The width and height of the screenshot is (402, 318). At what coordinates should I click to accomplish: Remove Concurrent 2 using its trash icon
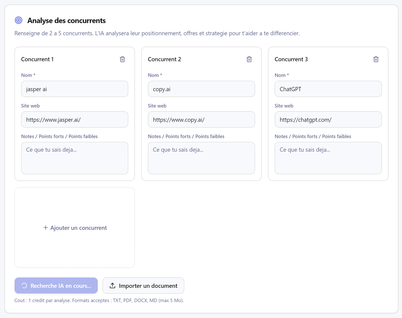(249, 59)
